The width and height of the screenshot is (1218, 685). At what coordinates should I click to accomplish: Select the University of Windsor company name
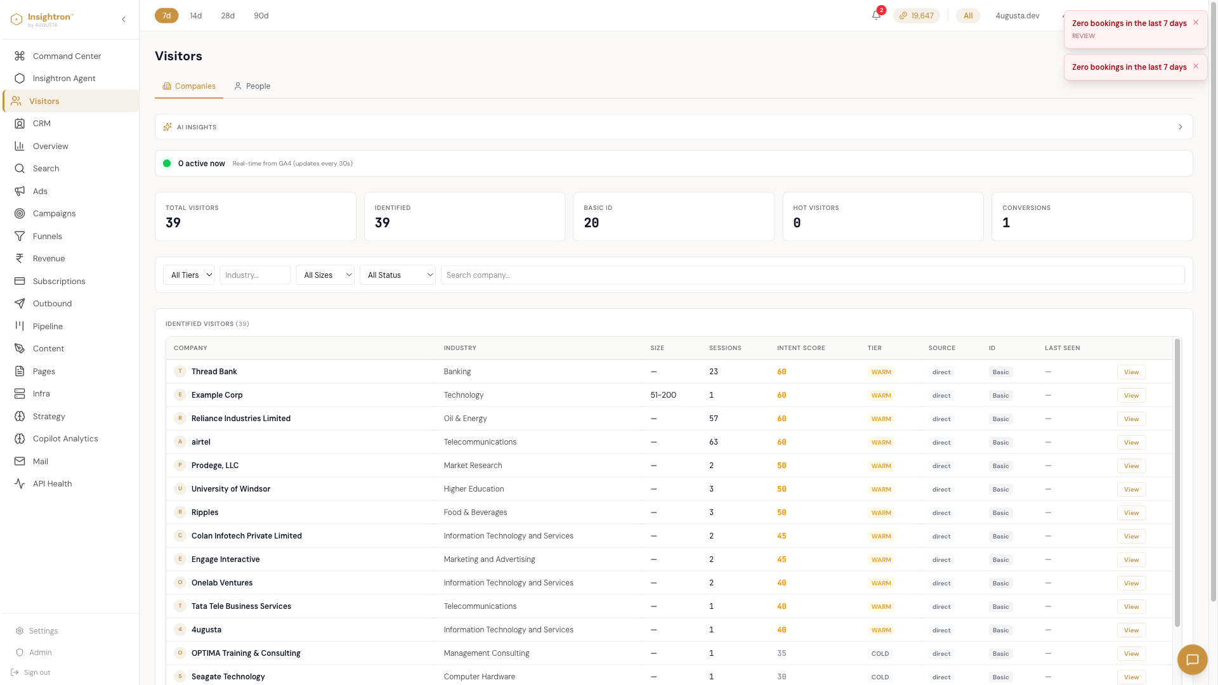pos(231,489)
